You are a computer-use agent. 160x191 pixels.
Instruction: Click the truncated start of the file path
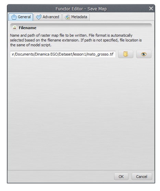[13, 54]
